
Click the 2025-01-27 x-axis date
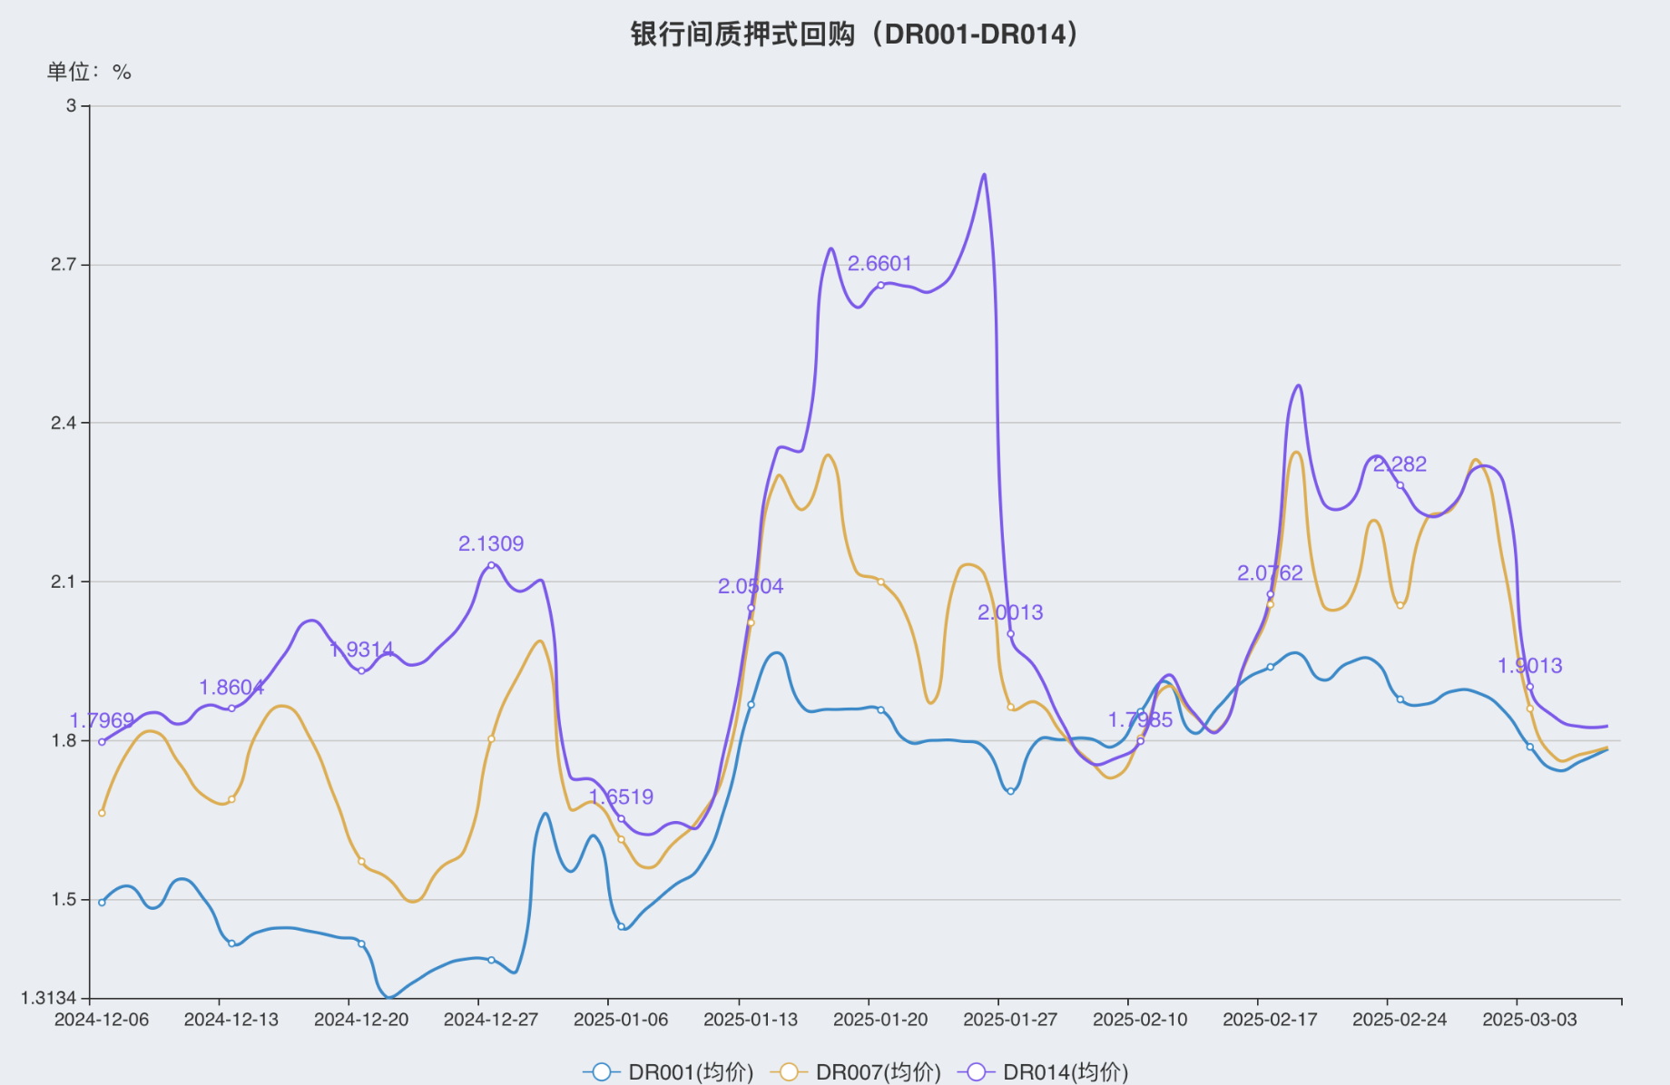1010,1019
